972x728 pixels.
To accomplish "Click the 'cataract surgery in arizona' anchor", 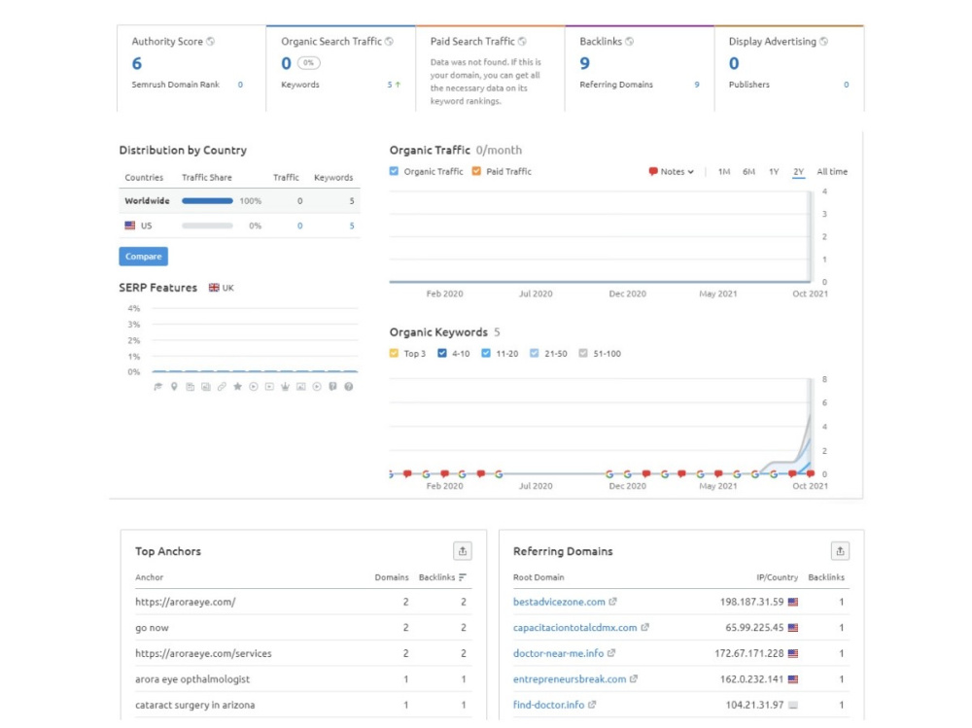I will pos(195,705).
